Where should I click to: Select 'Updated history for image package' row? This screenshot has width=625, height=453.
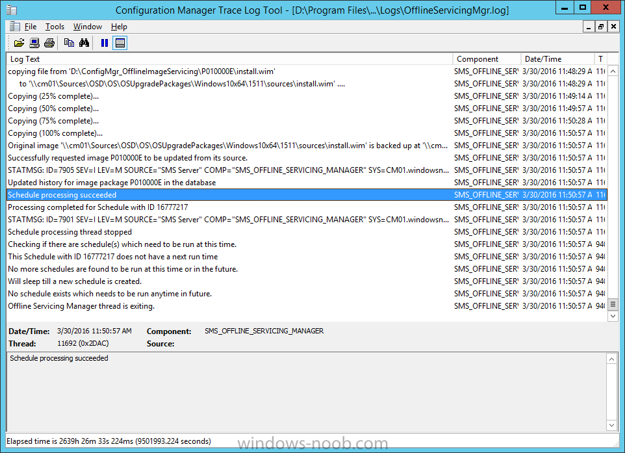coord(307,183)
